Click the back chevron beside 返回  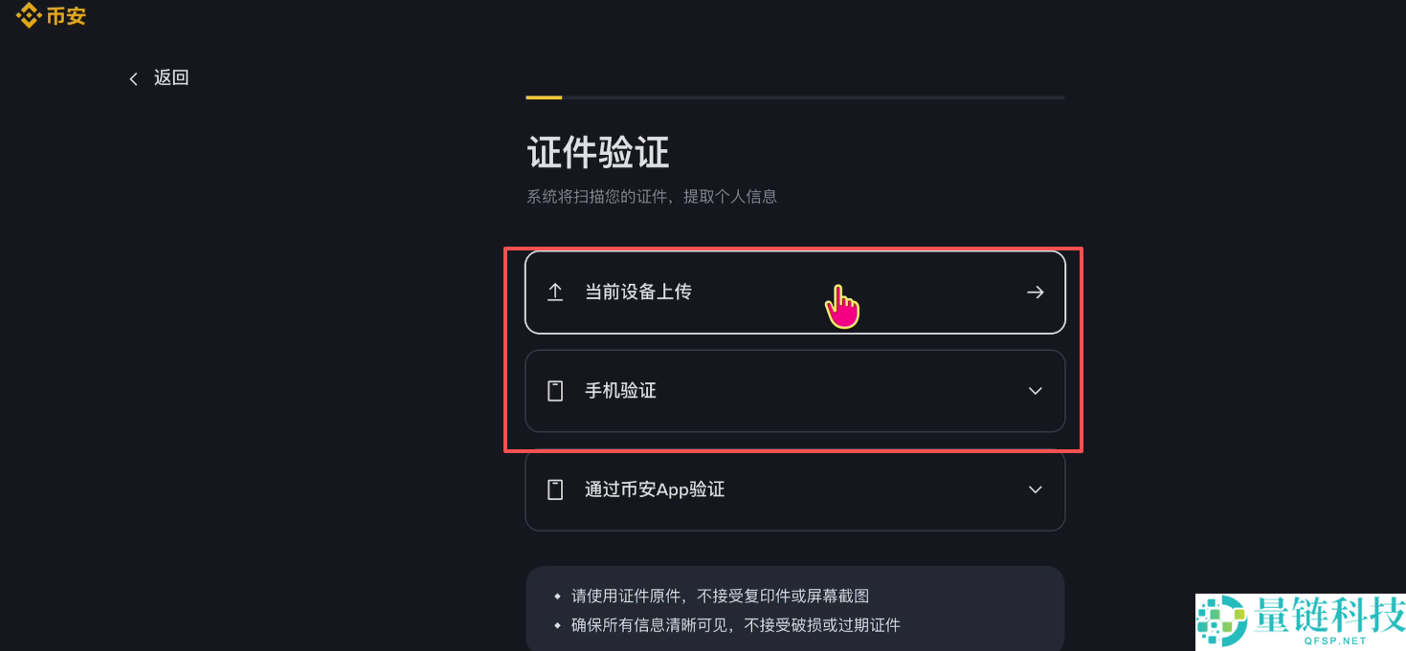click(x=134, y=77)
